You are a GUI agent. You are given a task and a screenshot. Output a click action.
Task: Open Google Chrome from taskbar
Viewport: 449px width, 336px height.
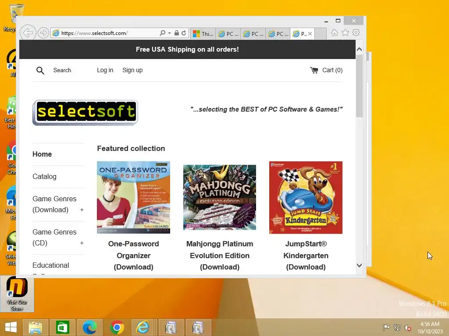click(x=117, y=327)
